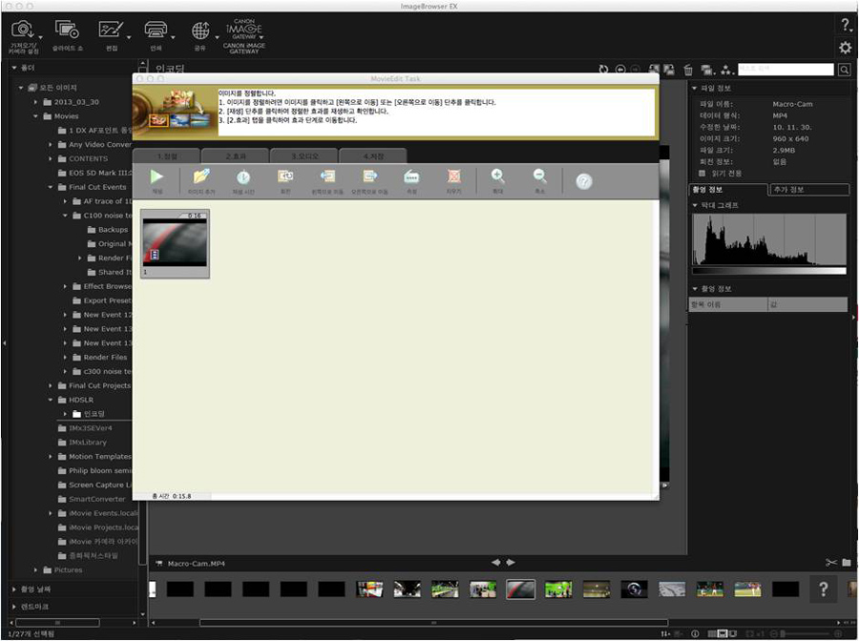The height and width of the screenshot is (641, 859).
Task: Refresh the browser view with the rotate arrow
Action: (604, 70)
